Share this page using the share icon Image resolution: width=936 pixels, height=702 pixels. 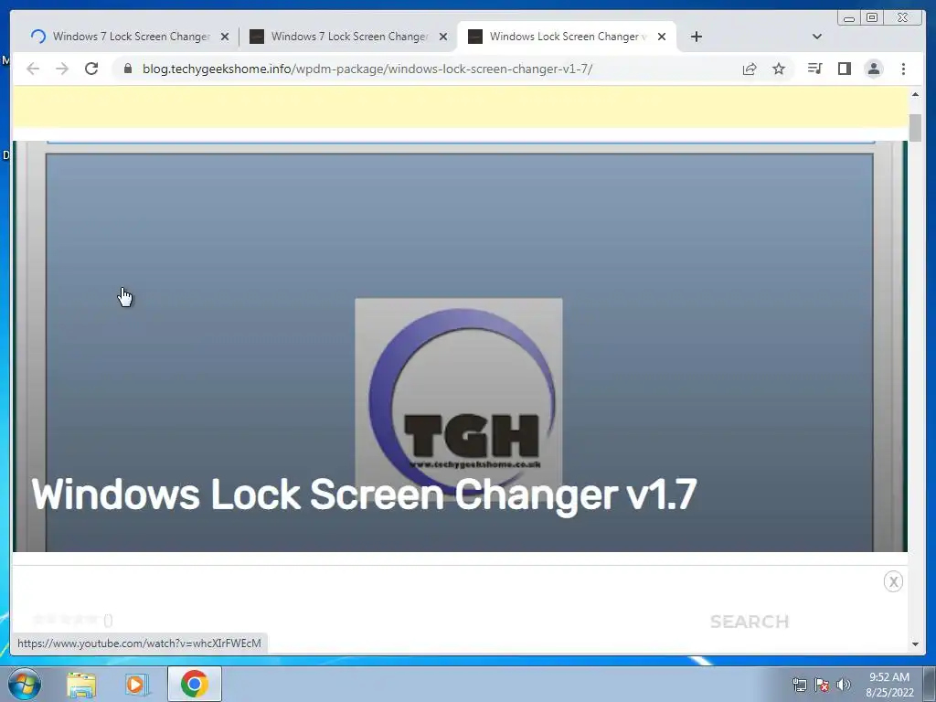750,69
